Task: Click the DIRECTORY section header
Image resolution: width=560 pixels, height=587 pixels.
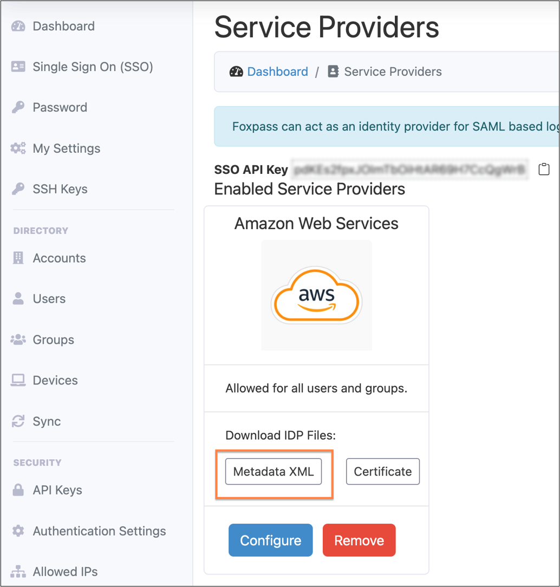Action: [41, 231]
